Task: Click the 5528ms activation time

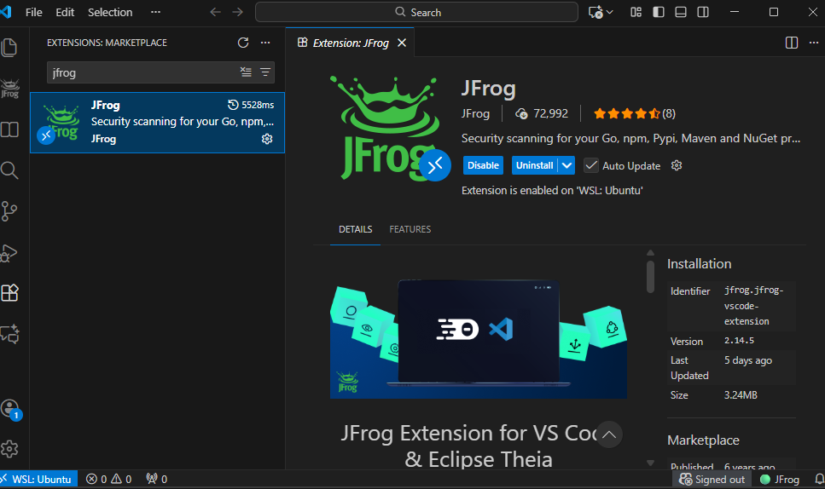Action: [251, 105]
